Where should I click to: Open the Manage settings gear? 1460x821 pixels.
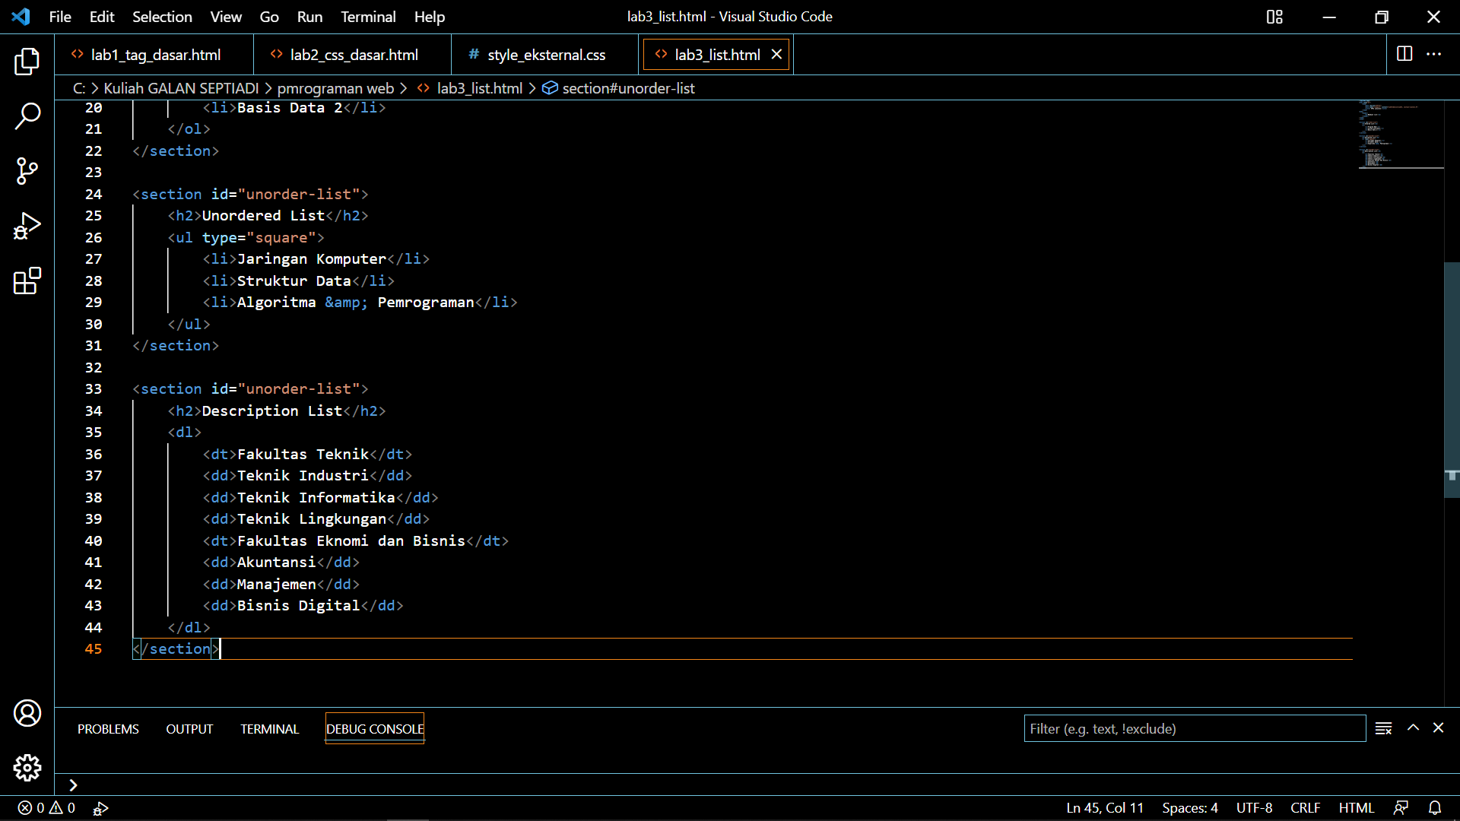point(27,768)
